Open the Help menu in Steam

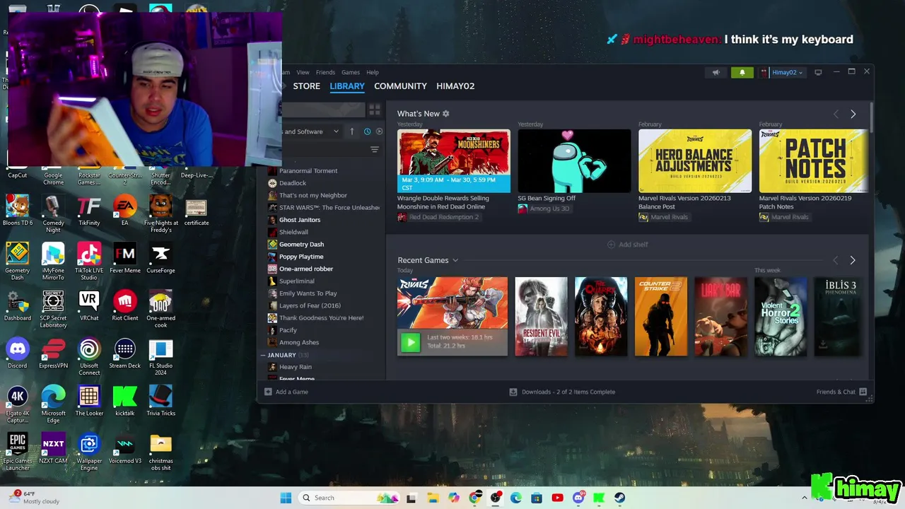coord(373,72)
